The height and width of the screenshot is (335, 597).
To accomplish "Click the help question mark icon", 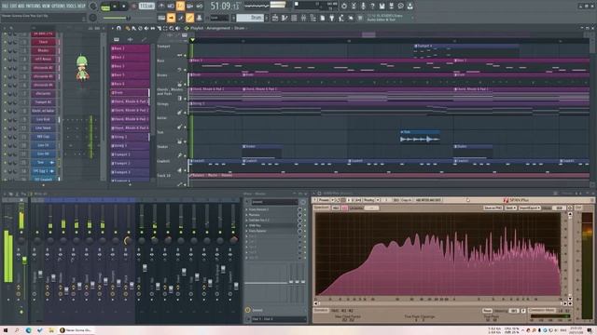I will (x=372, y=7).
